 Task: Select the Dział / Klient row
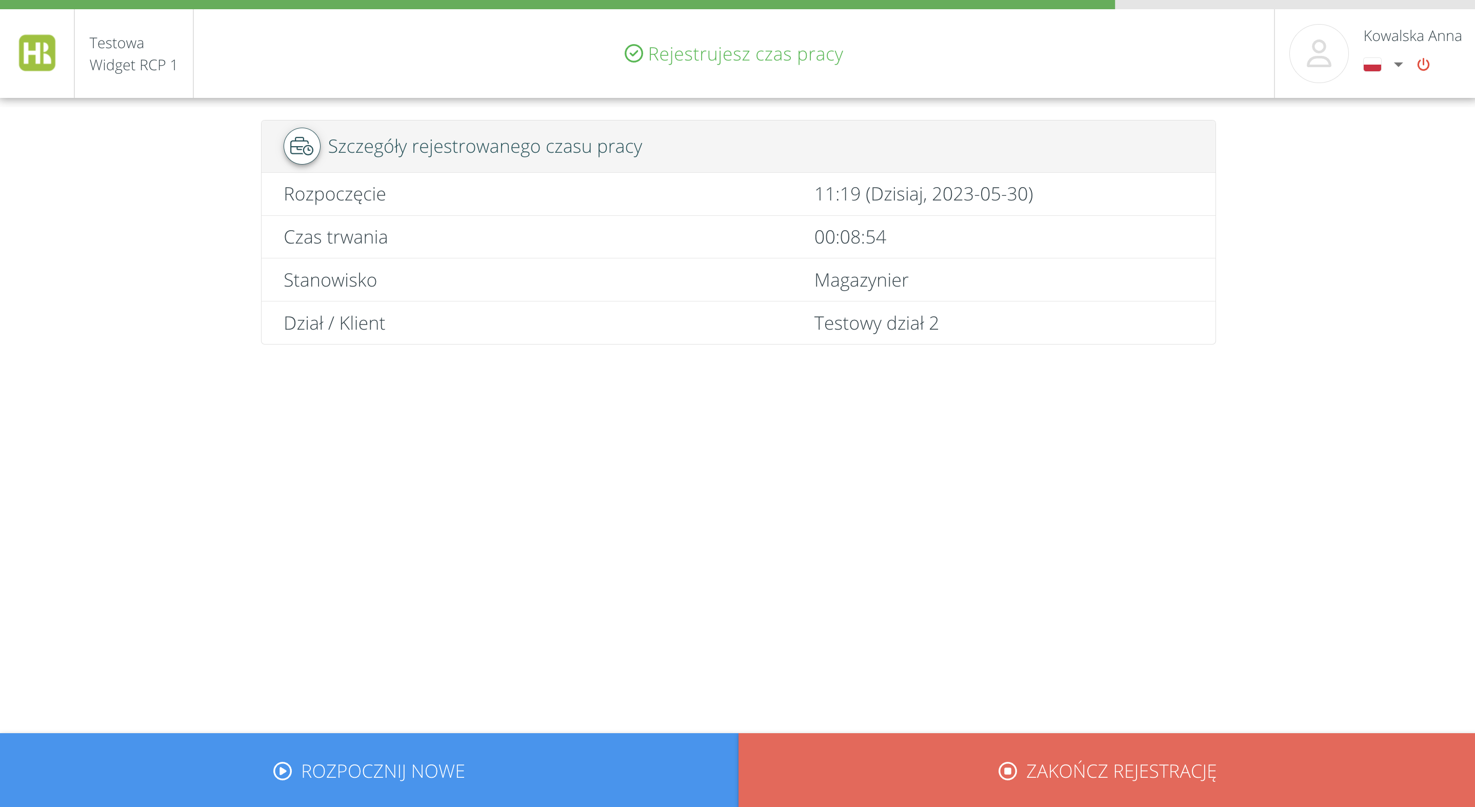point(738,323)
